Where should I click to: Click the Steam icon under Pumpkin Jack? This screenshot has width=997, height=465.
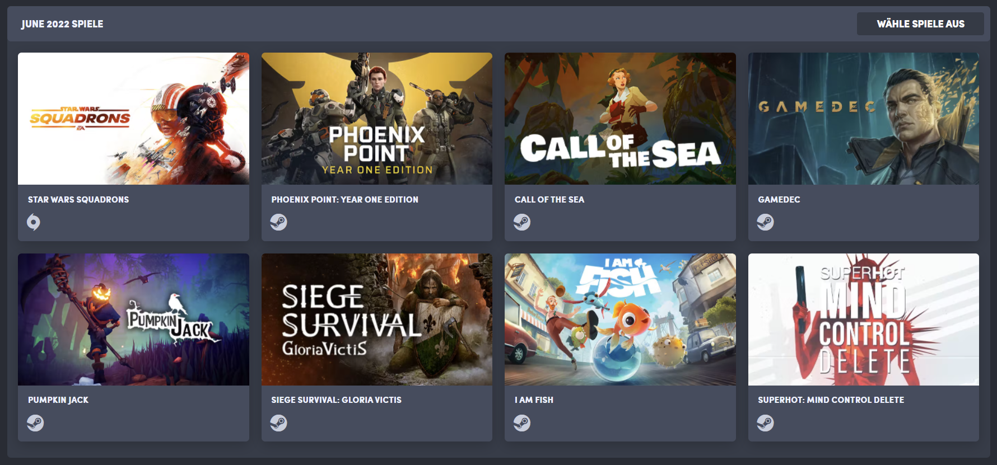(x=35, y=422)
